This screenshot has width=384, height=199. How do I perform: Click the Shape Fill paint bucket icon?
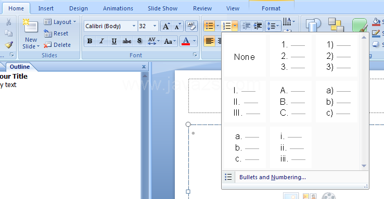pos(376,22)
